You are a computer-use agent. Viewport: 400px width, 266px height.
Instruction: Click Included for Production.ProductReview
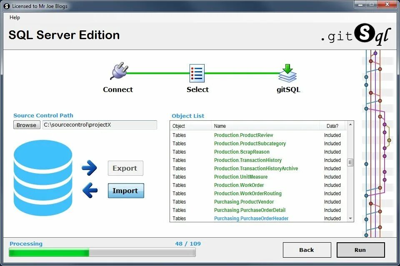click(x=332, y=135)
